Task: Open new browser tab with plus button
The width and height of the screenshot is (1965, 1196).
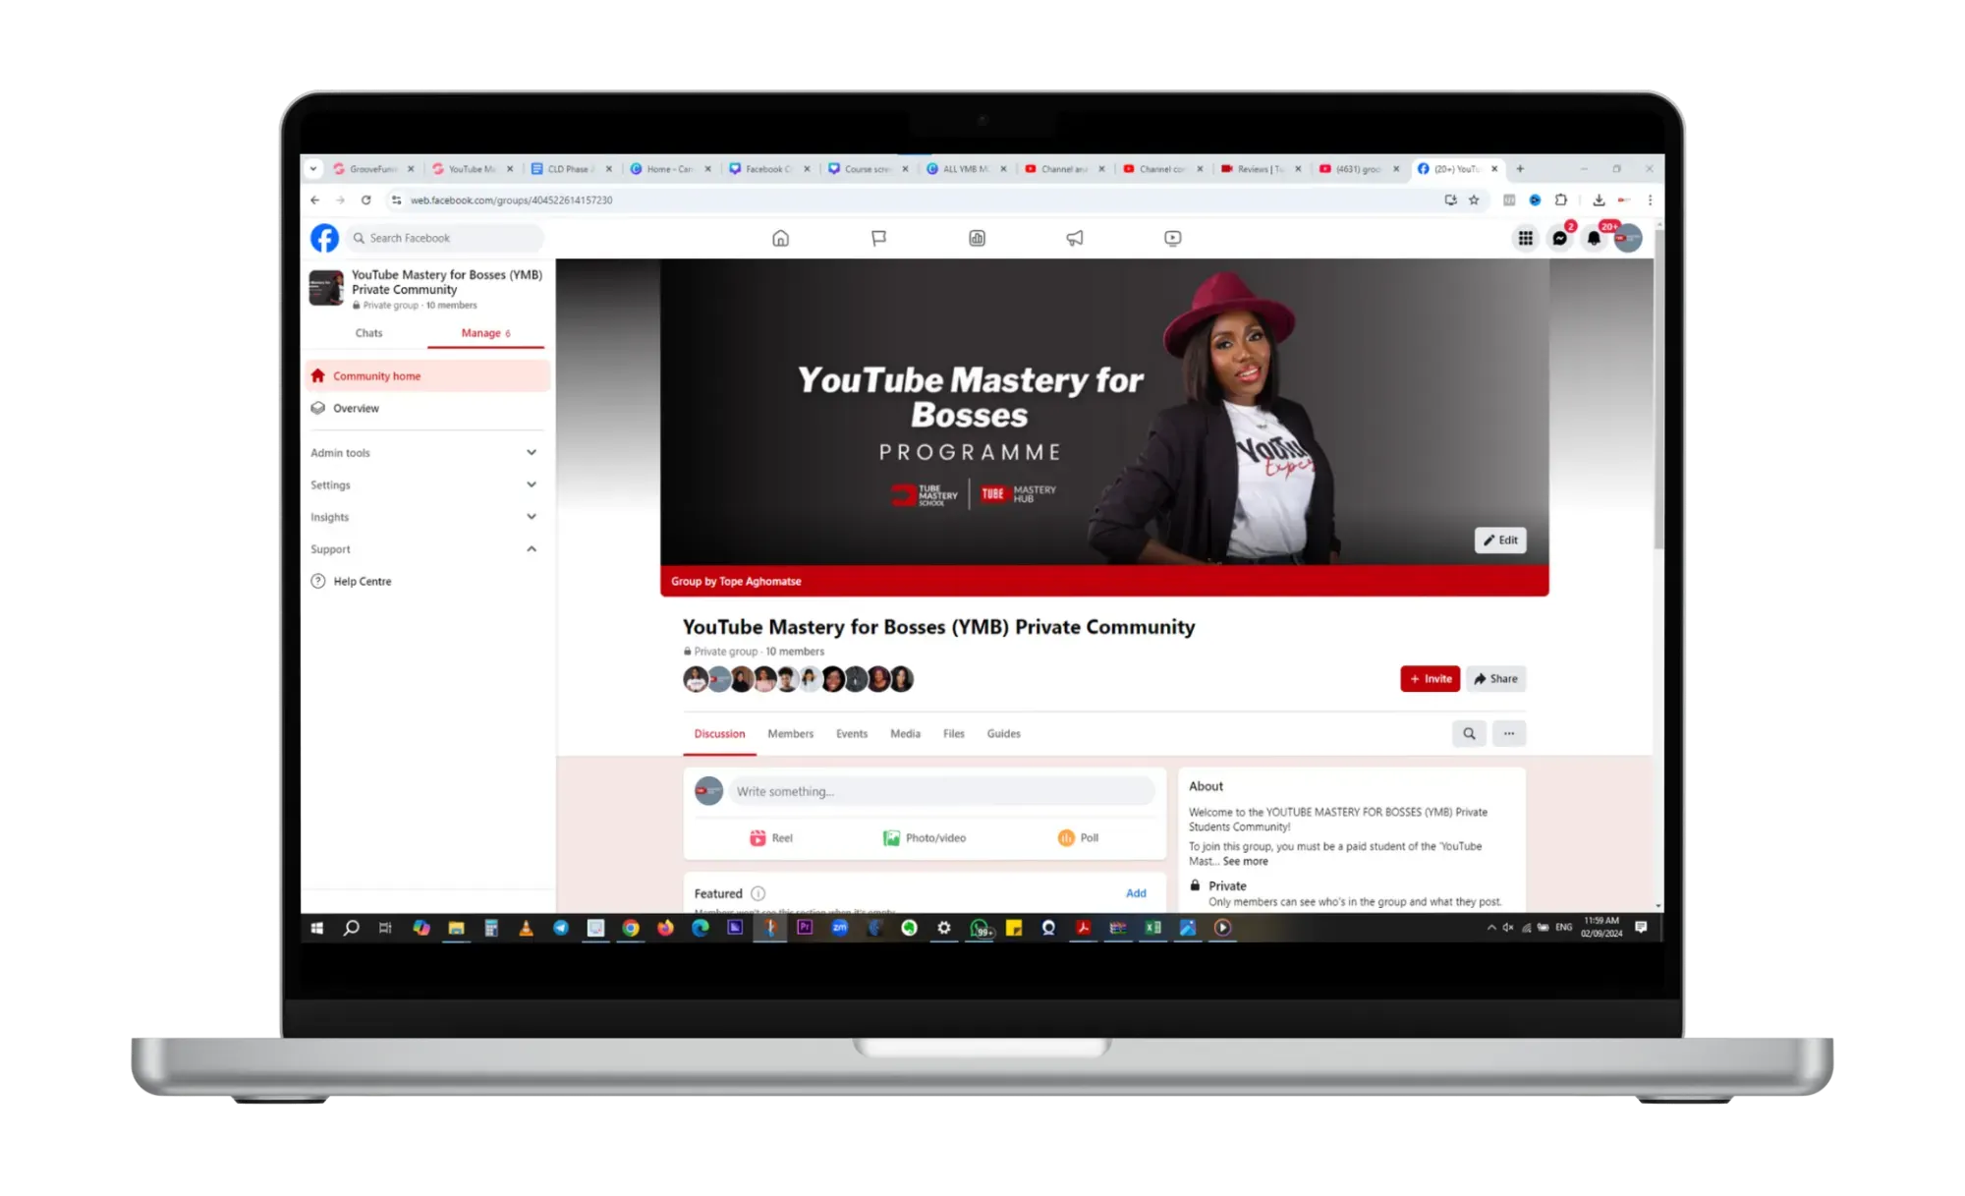Action: click(x=1520, y=169)
